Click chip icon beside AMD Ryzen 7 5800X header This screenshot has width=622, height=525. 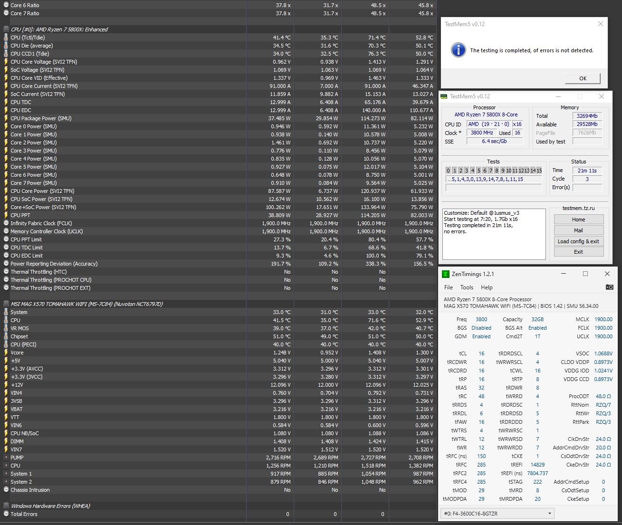pos(6,29)
